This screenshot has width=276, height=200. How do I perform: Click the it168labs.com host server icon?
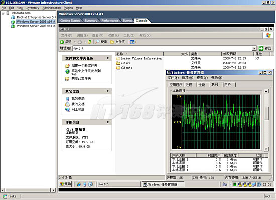pyautogui.click(x=8, y=13)
